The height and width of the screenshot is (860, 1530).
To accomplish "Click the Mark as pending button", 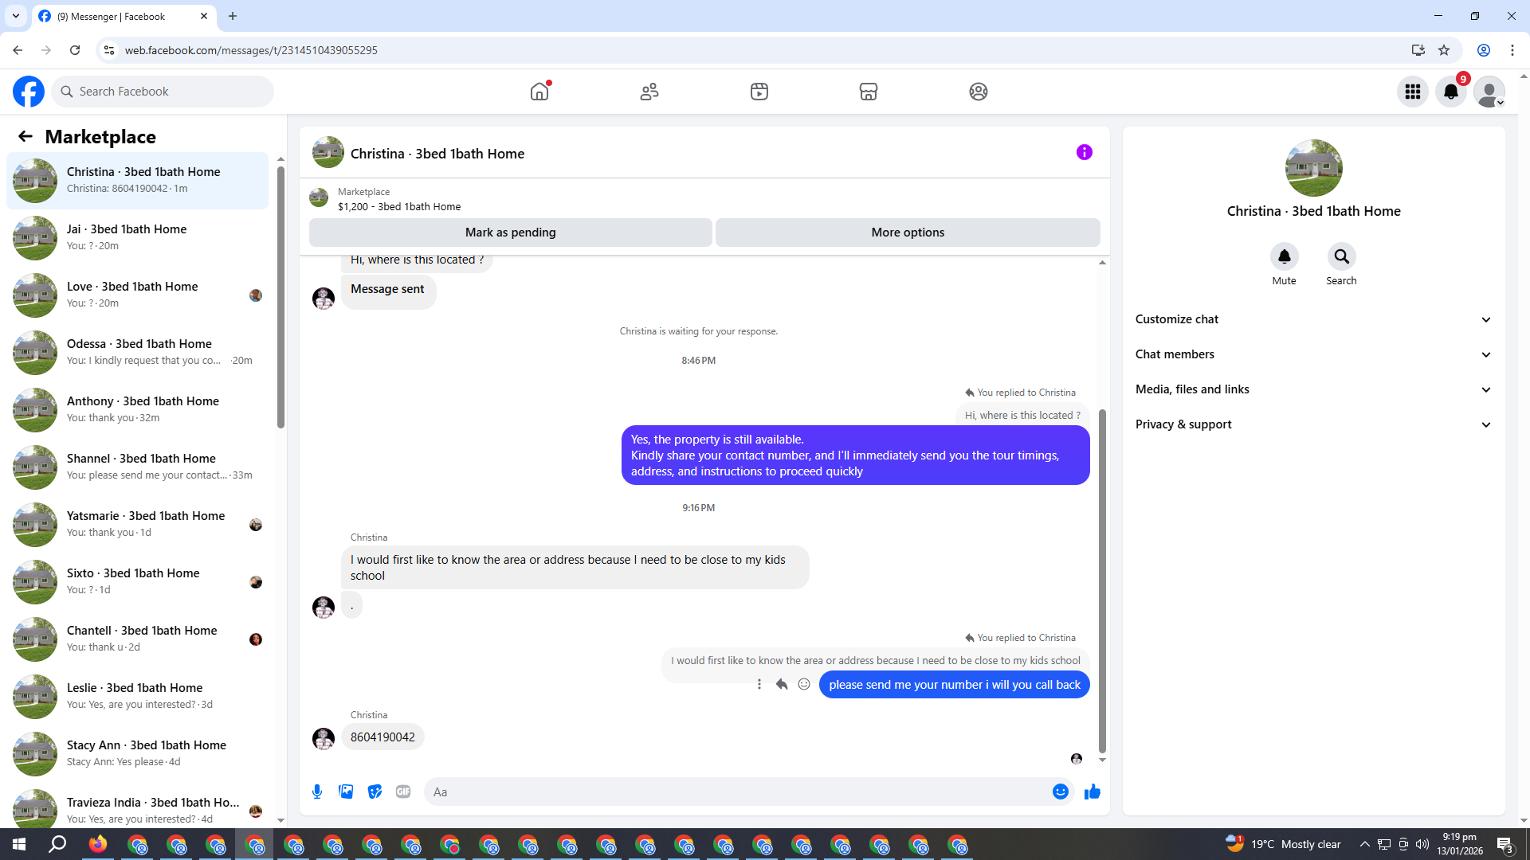I will (x=510, y=233).
